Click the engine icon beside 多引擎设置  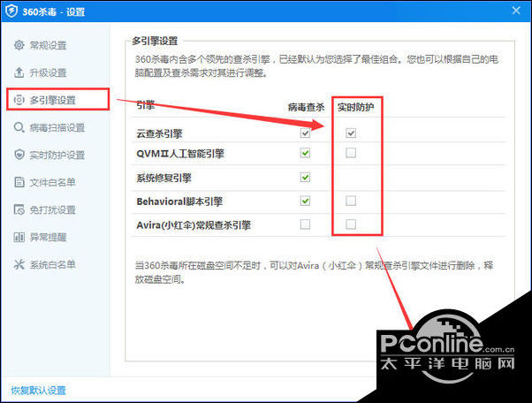coord(19,100)
